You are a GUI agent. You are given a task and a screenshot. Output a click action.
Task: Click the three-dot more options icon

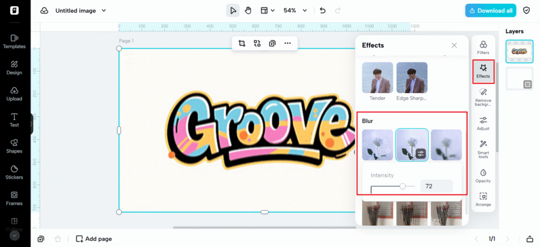pyautogui.click(x=287, y=43)
